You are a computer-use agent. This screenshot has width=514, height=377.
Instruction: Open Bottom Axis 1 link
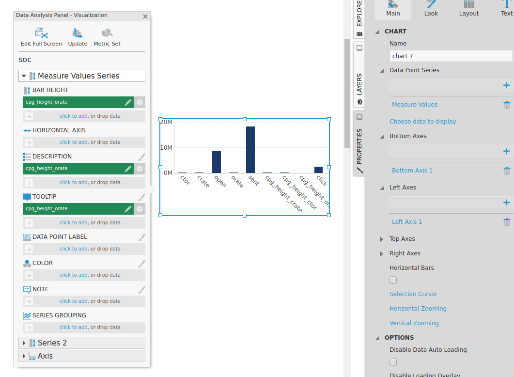point(412,171)
